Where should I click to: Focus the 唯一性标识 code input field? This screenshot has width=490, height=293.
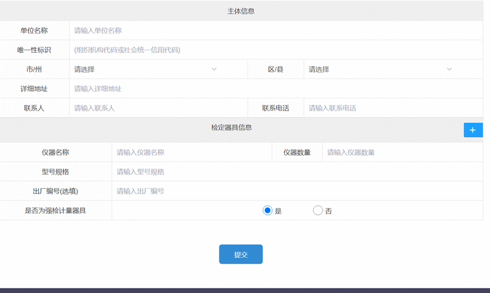pyautogui.click(x=276, y=50)
